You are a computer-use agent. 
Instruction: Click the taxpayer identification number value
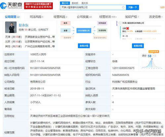[45, 75]
